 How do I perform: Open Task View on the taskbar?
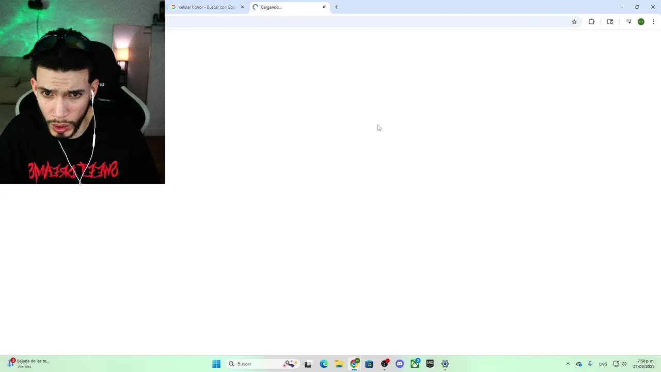[x=308, y=364]
